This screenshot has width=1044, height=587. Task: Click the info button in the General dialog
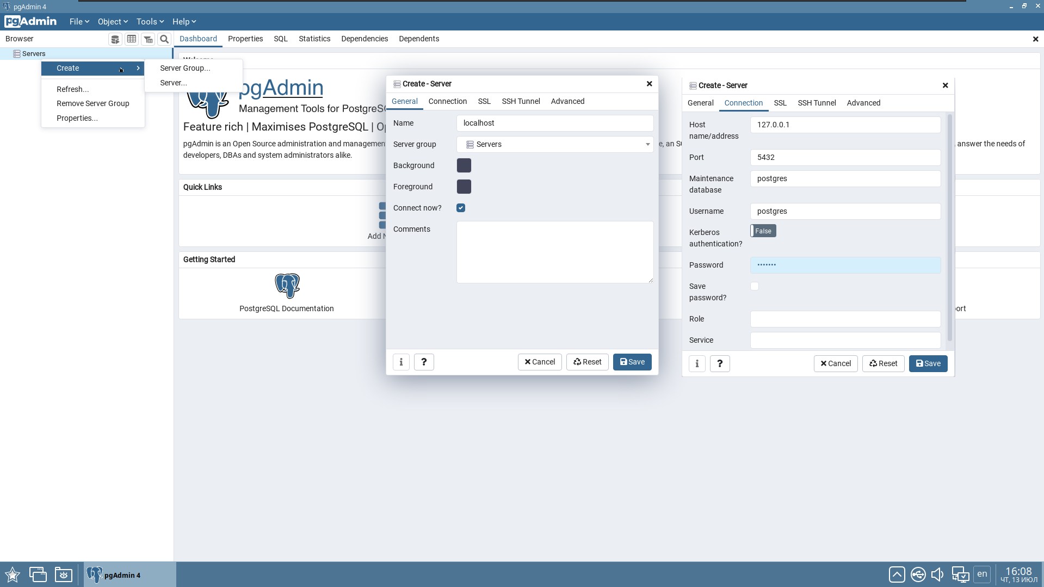click(401, 362)
